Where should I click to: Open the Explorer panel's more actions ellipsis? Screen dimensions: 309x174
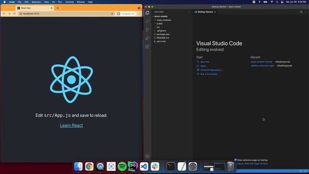pos(189,12)
